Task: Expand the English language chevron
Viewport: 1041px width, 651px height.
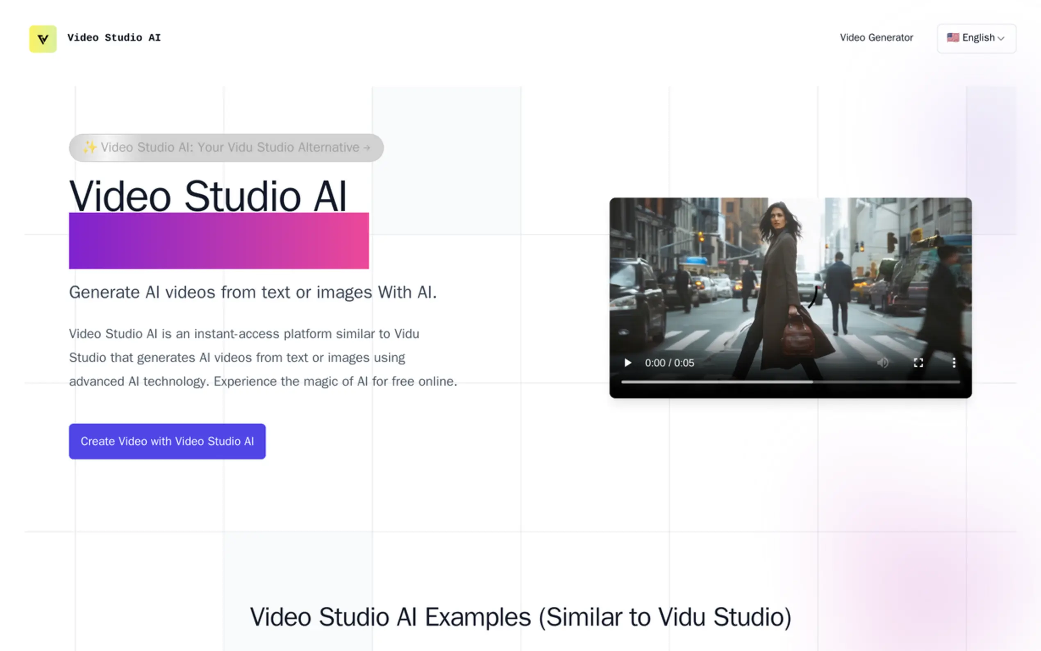Action: pyautogui.click(x=1001, y=38)
